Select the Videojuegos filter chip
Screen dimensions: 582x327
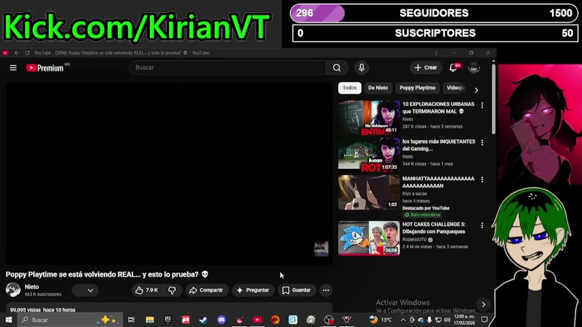click(x=456, y=88)
